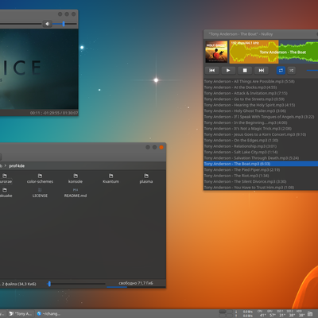Select On the Edges.mp3 track

click(261, 140)
